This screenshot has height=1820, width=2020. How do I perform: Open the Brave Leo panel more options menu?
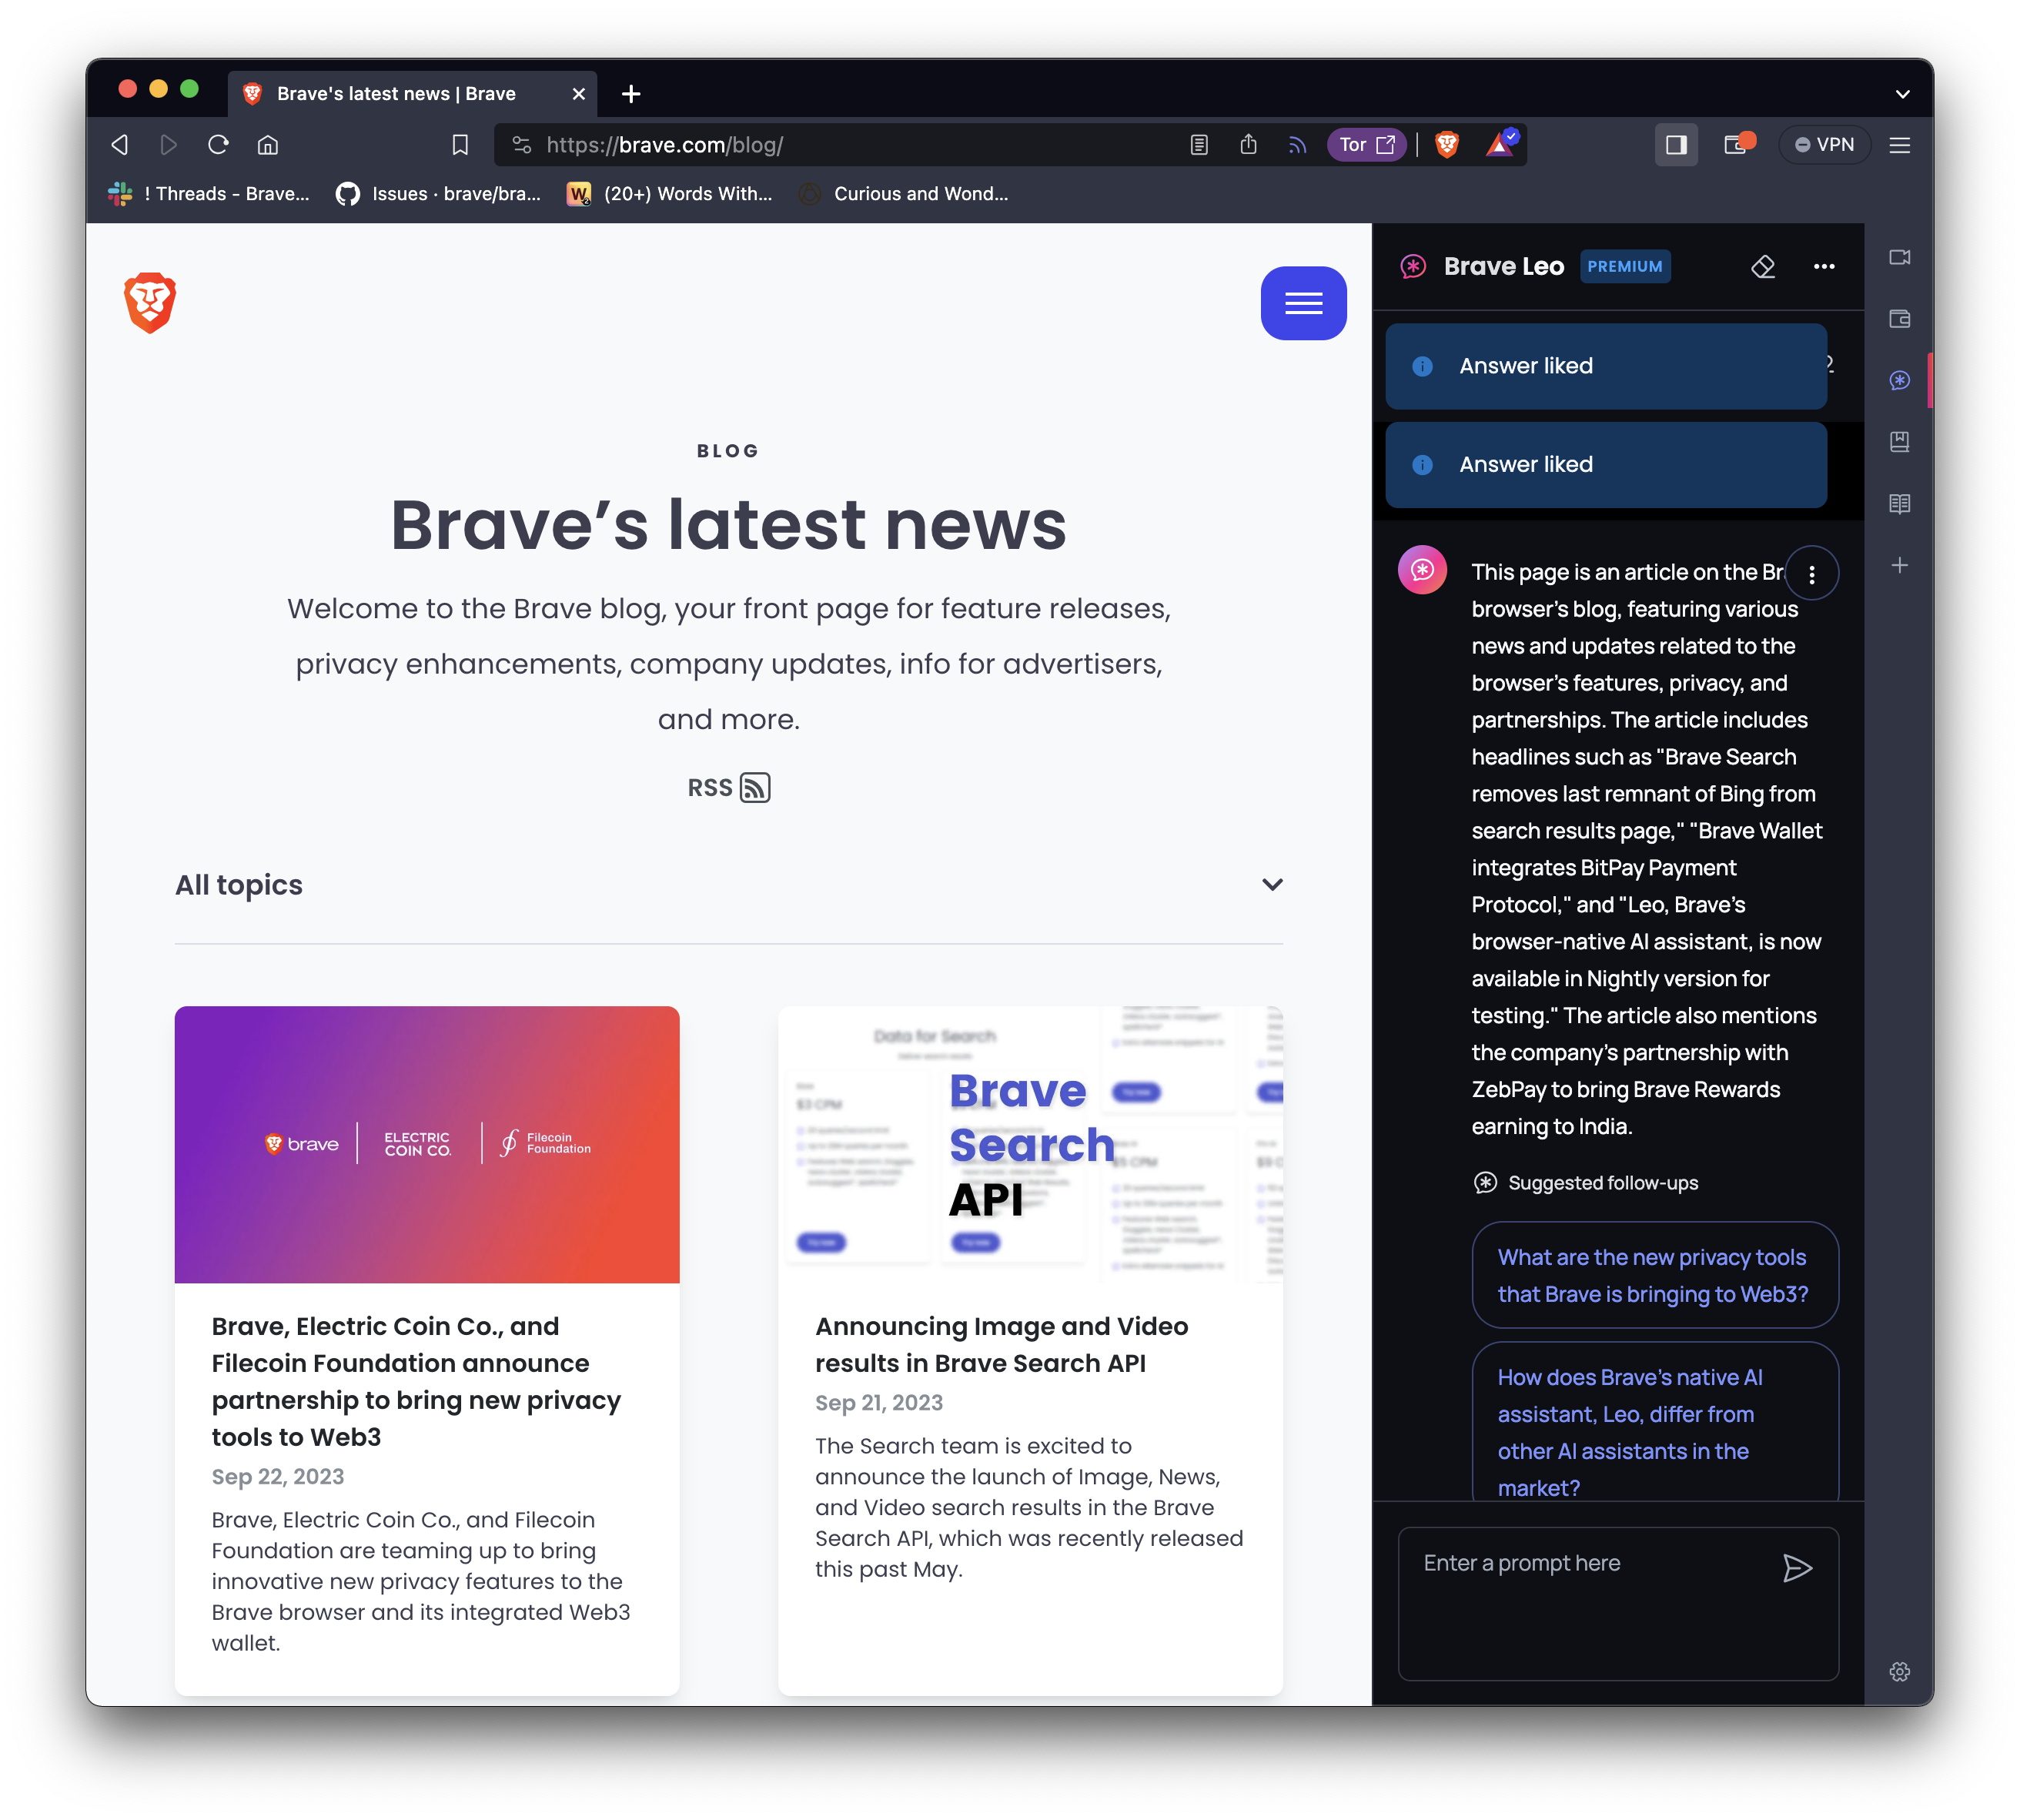(1823, 266)
